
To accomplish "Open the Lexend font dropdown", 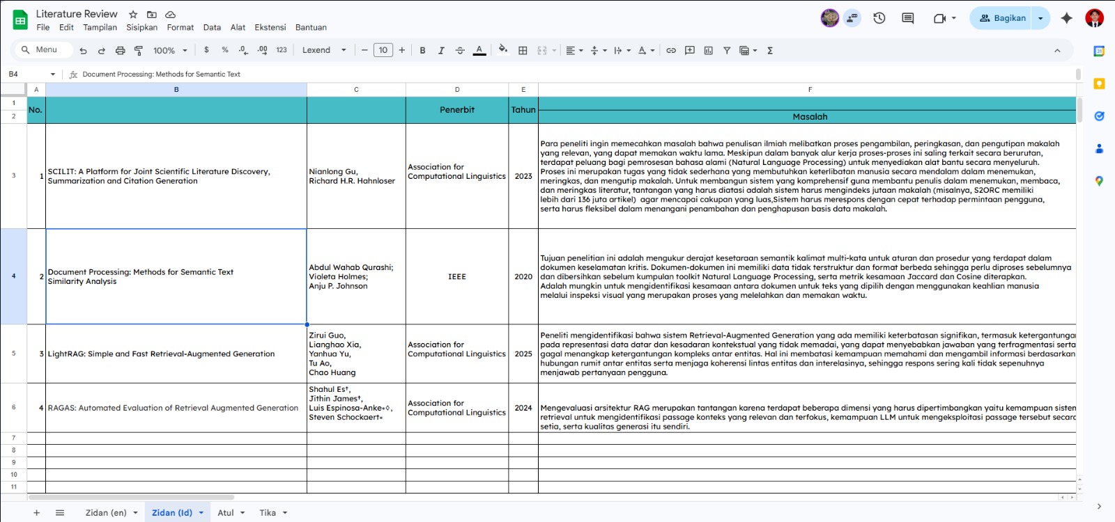I will point(324,50).
